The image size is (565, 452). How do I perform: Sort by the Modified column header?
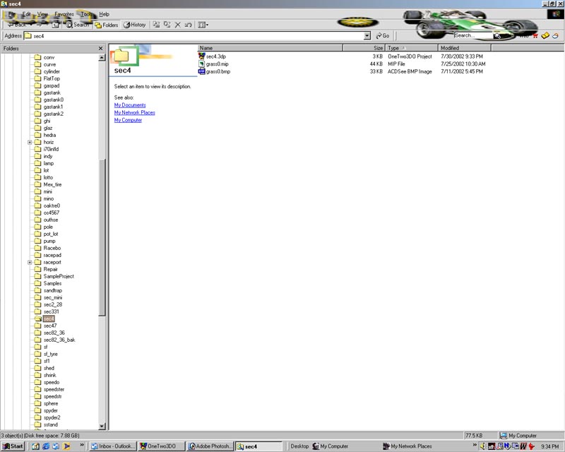pyautogui.click(x=465, y=48)
